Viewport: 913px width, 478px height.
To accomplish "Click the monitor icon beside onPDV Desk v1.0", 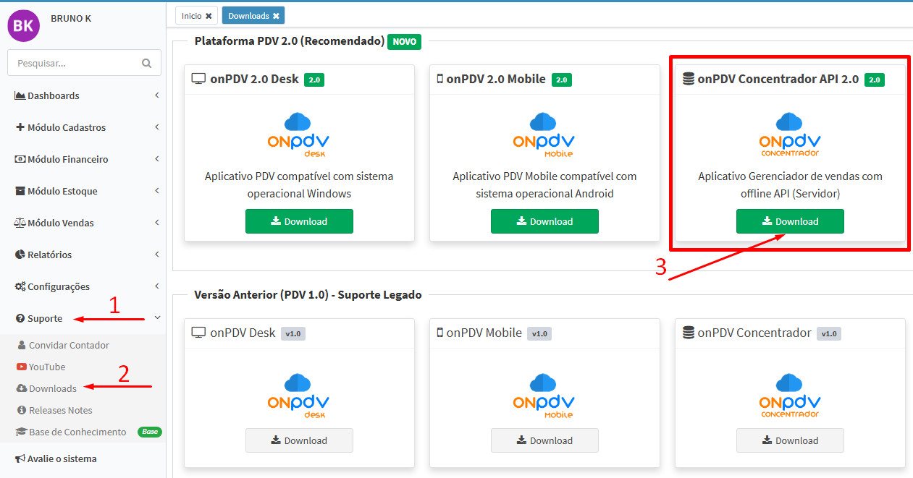I will coord(198,333).
